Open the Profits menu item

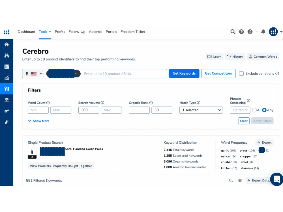(x=60, y=32)
